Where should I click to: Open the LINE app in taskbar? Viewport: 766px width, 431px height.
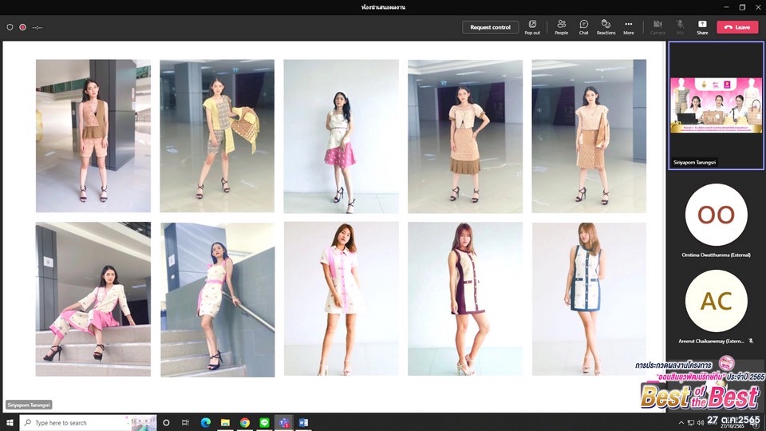pyautogui.click(x=264, y=422)
